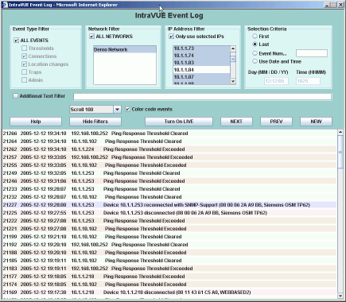Click the NEW button
Screen dimensions: 346x302
[316, 122]
